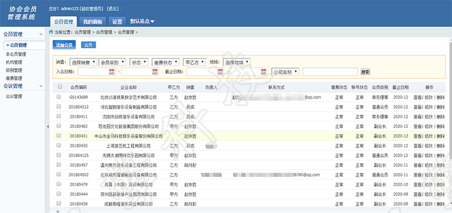Click company name 恐龙园文化旅游集团股份有限公司
Screen dimensions: 452x213
click(x=129, y=126)
